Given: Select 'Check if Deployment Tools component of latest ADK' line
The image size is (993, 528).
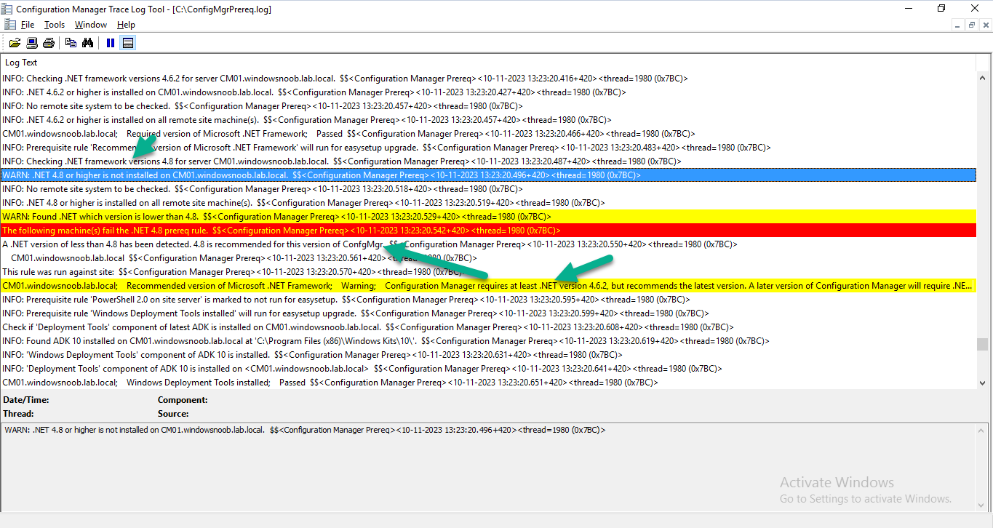Looking at the screenshot, I should click(489, 327).
